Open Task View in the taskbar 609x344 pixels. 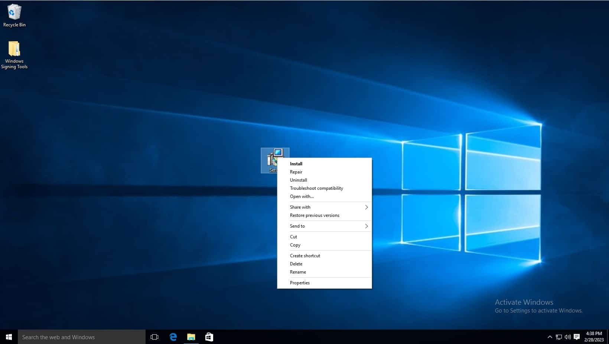pyautogui.click(x=154, y=337)
